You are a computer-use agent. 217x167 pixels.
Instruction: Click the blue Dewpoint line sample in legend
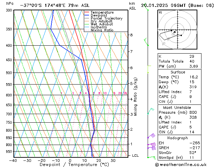pos(87,15)
